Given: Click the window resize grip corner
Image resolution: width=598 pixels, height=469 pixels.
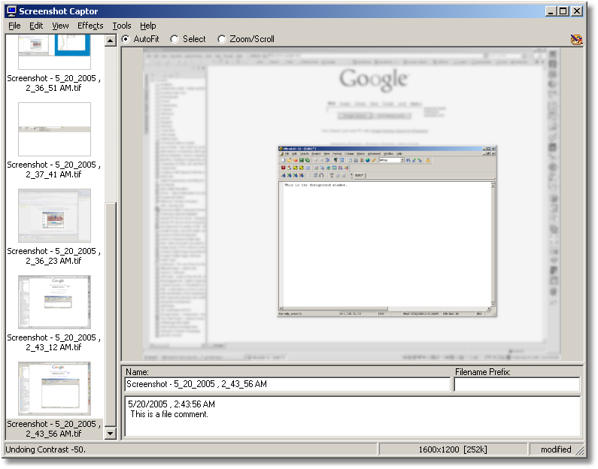Looking at the screenshot, I should point(580,451).
